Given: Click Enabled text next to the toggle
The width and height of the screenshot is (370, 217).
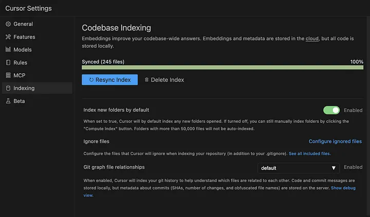Looking at the screenshot, I should [x=353, y=110].
